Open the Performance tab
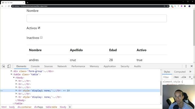195x109 pixels. click(x=78, y=66)
